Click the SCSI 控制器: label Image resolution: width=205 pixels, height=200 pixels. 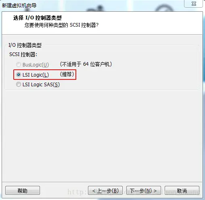tap(23, 54)
